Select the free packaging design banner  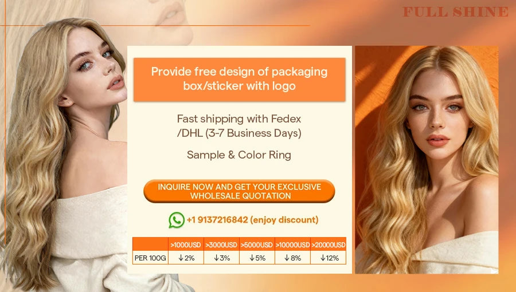point(239,80)
